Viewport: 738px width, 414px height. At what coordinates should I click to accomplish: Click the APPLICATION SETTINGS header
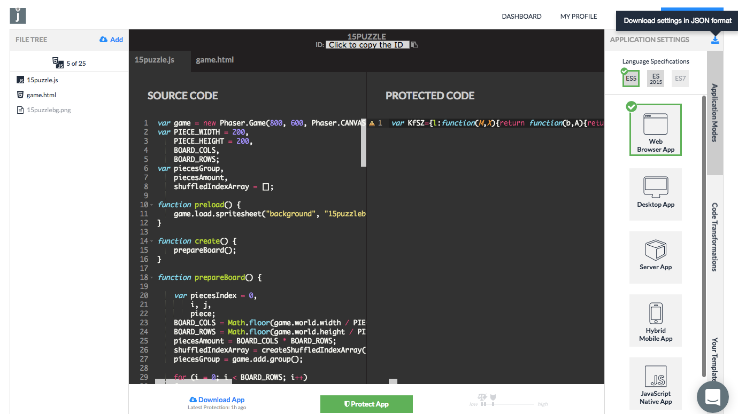click(x=649, y=40)
